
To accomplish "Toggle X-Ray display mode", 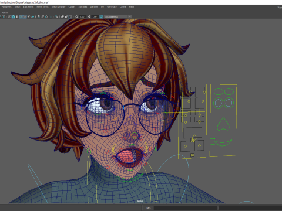I will click(62, 16).
